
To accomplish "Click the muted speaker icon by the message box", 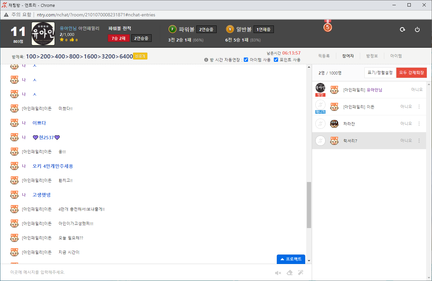I will click(x=278, y=273).
